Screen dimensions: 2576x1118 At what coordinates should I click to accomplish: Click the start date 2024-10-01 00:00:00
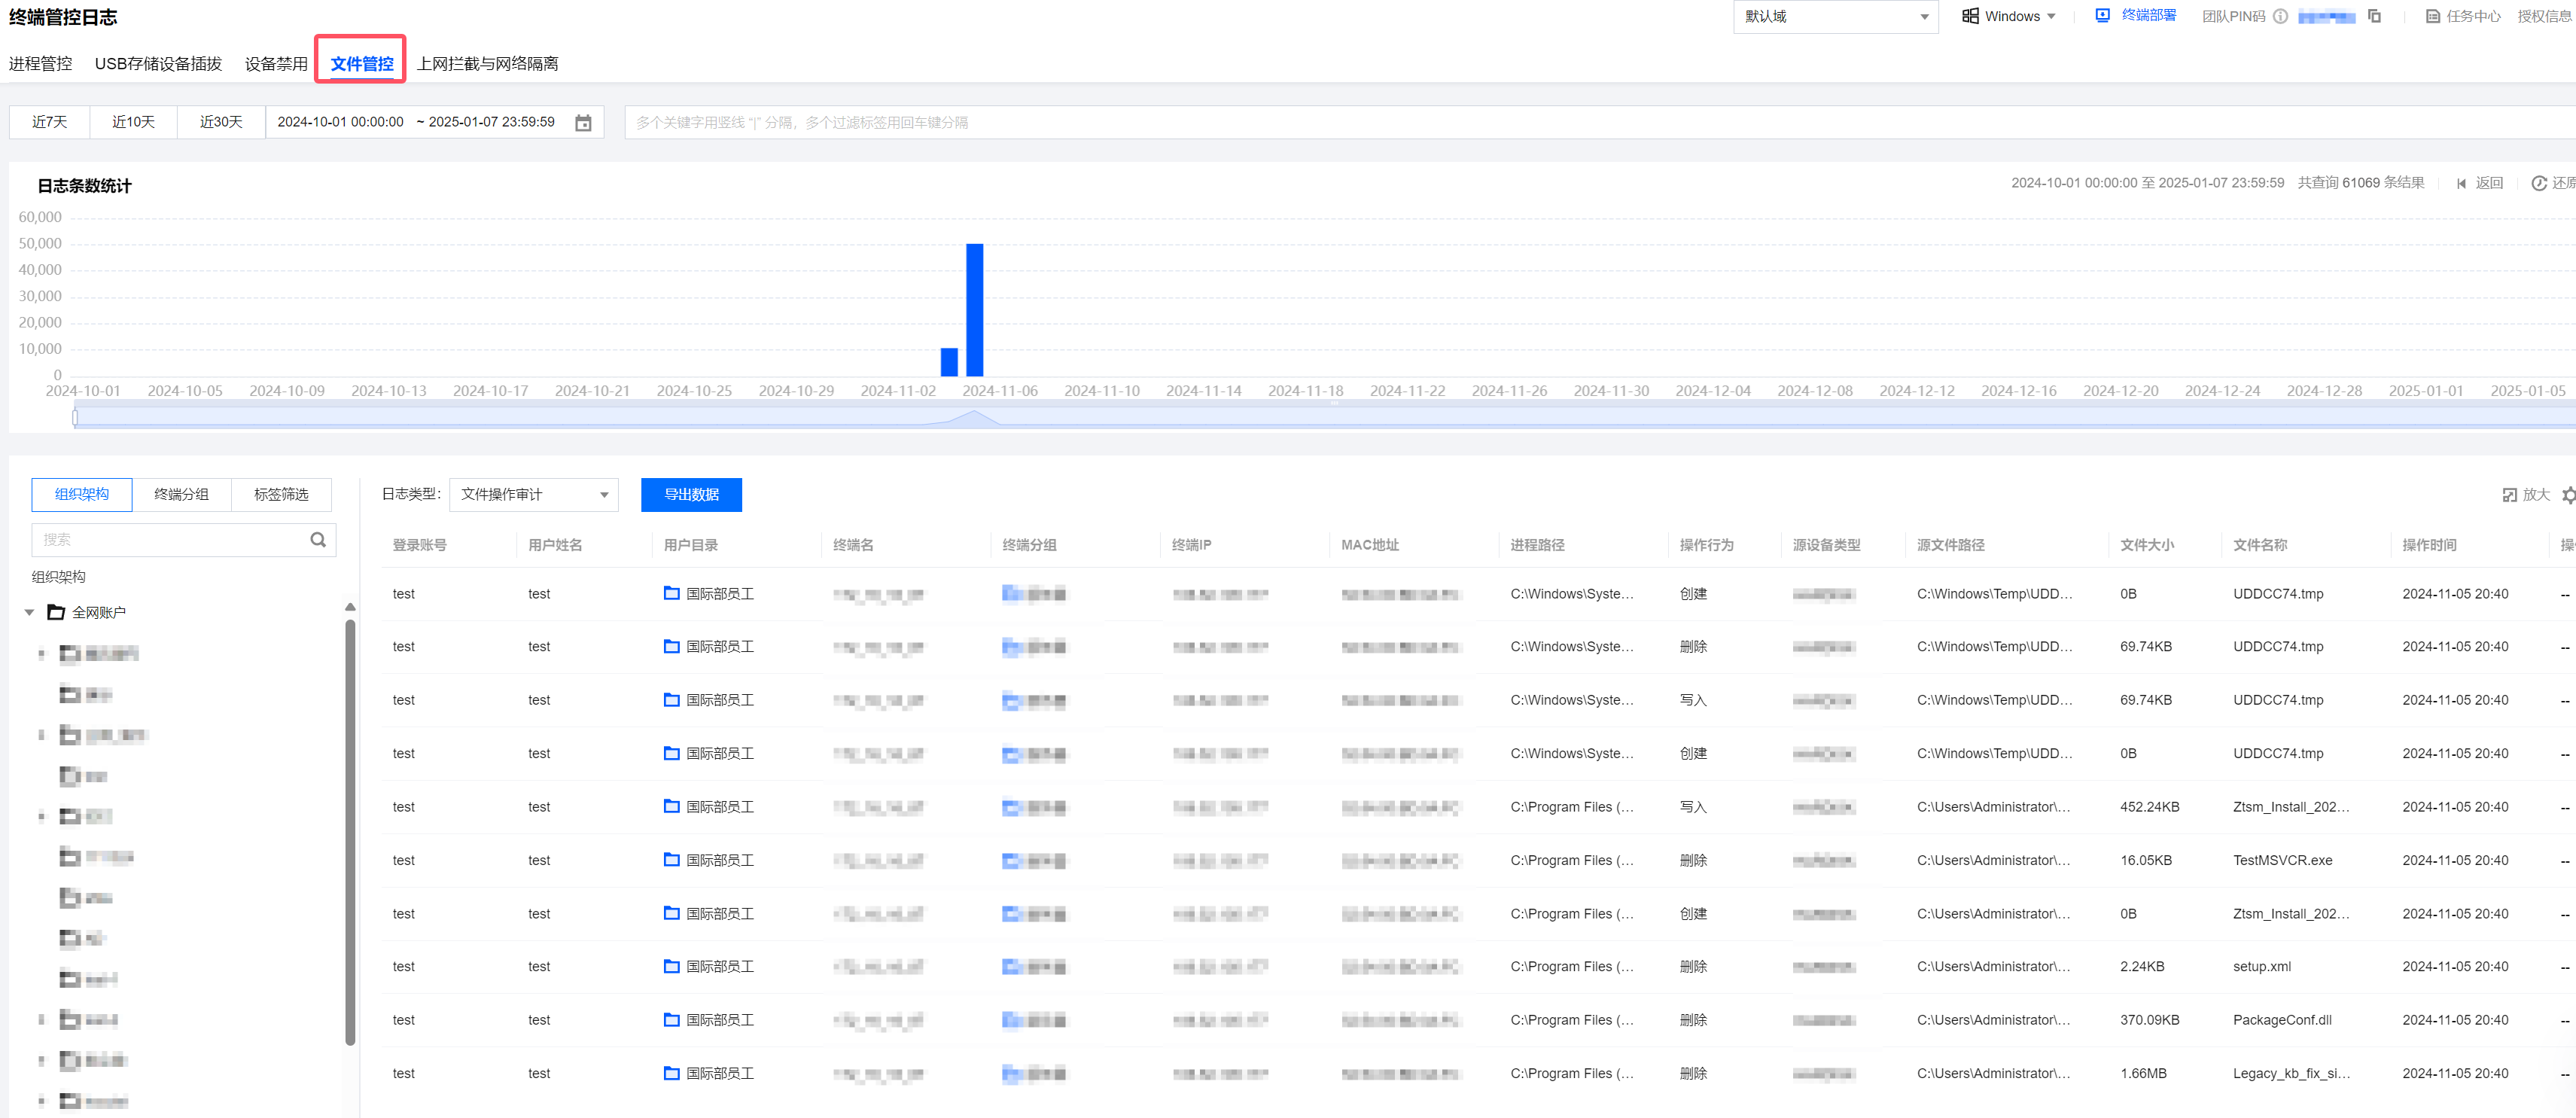(340, 122)
